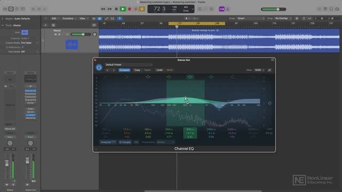The width and height of the screenshot is (342, 192).
Task: Open the Note Pads icon at top right
Action: pyautogui.click(x=325, y=9)
